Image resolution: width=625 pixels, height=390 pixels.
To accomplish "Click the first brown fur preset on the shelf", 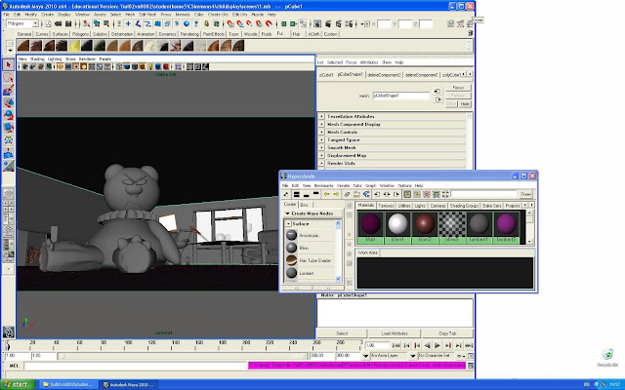I will 23,46.
